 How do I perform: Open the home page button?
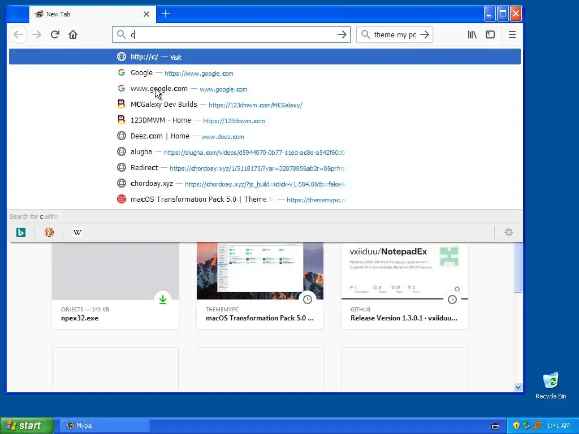click(73, 34)
